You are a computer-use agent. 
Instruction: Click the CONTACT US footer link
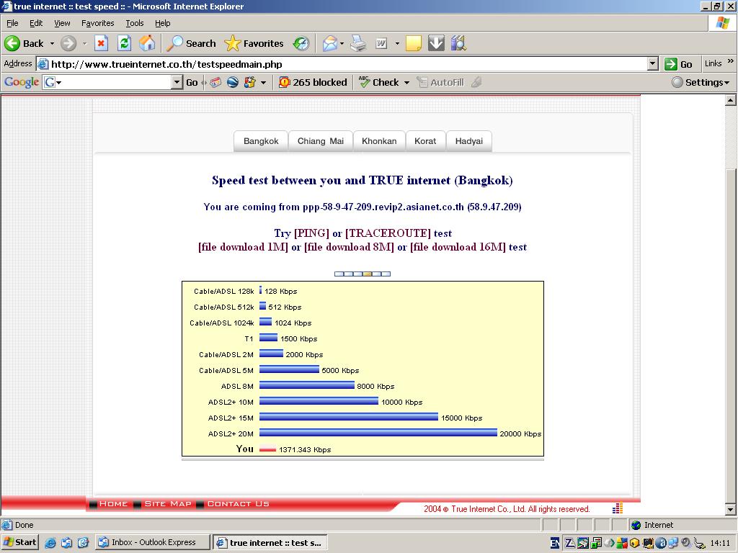[238, 503]
